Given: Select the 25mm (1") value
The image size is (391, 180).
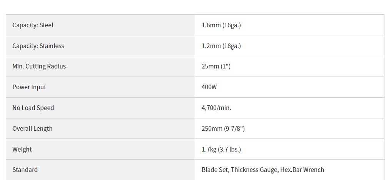Looking at the screenshot, I should (x=216, y=66).
